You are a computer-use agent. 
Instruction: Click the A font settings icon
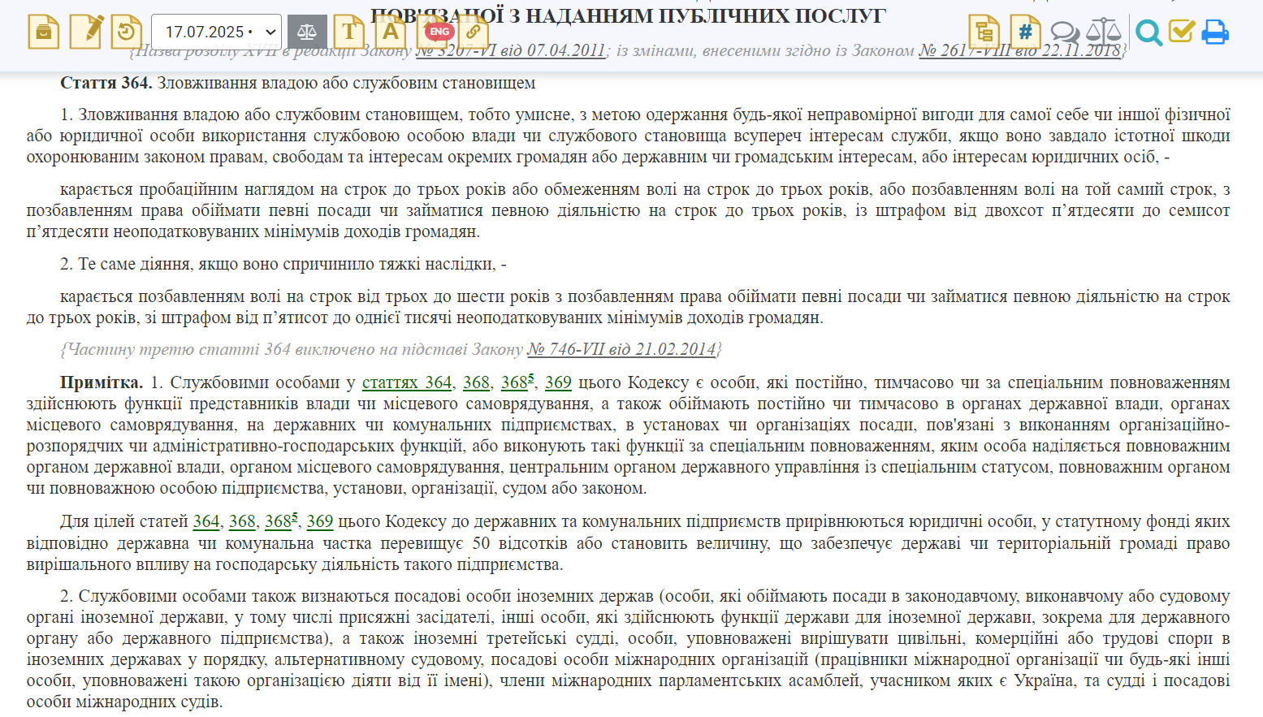(391, 31)
